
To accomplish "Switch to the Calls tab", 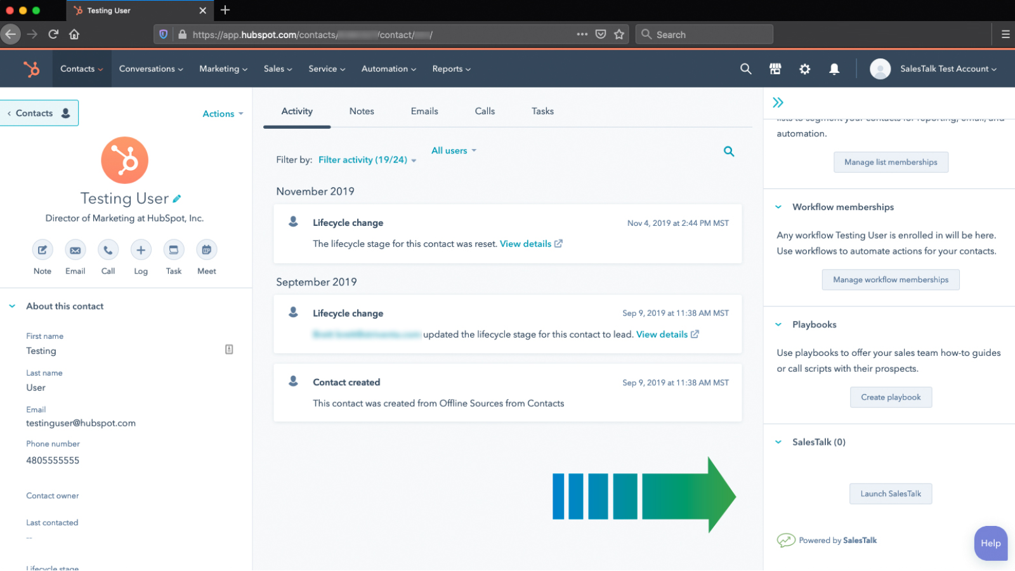I will [485, 111].
